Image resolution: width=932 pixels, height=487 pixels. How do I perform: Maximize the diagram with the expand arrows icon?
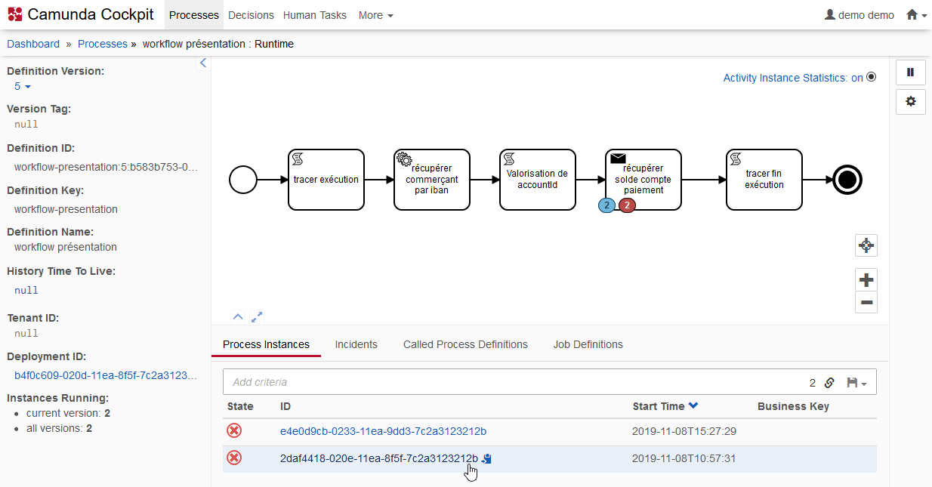point(257,317)
